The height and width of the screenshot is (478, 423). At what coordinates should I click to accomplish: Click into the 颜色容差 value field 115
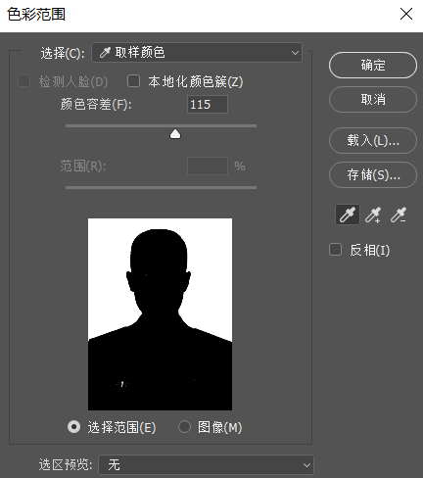point(208,105)
